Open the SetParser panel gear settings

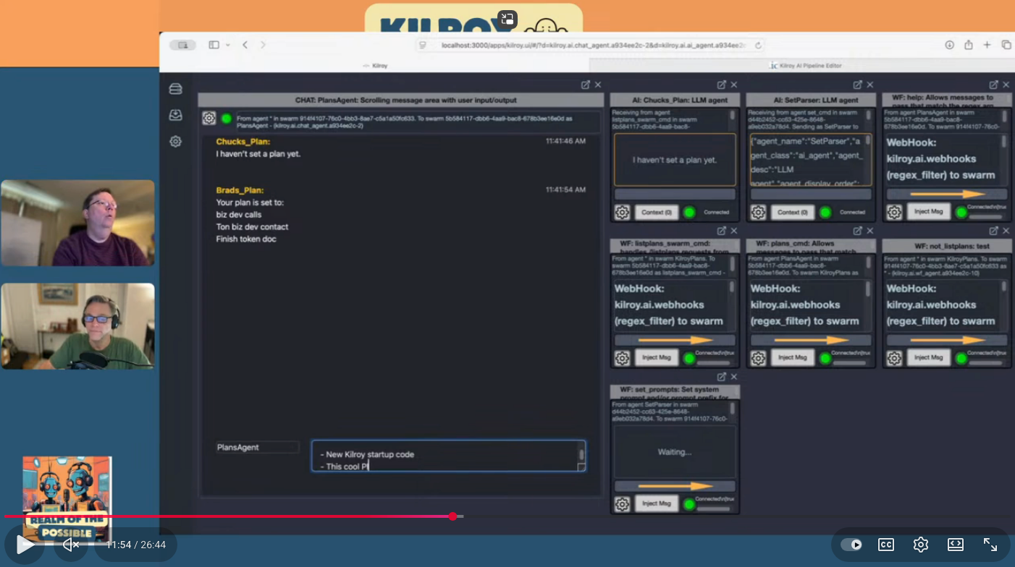pyautogui.click(x=758, y=212)
